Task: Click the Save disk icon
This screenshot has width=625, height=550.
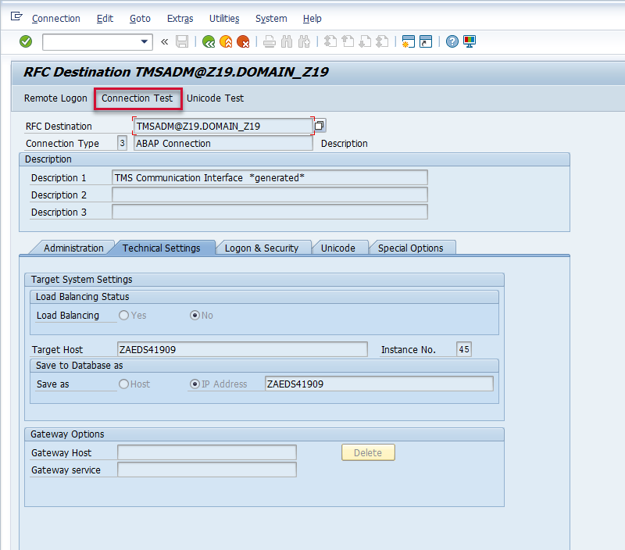Action: point(182,41)
